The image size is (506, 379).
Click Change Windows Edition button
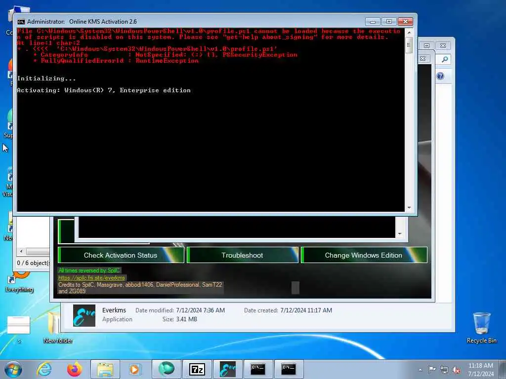point(364,255)
